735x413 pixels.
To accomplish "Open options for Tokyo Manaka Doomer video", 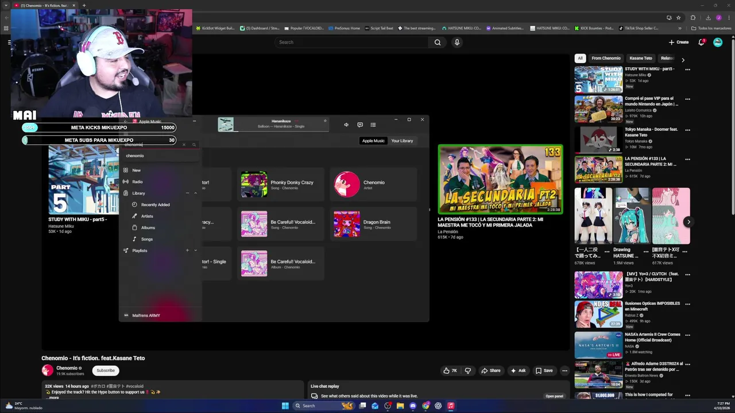I will [687, 130].
